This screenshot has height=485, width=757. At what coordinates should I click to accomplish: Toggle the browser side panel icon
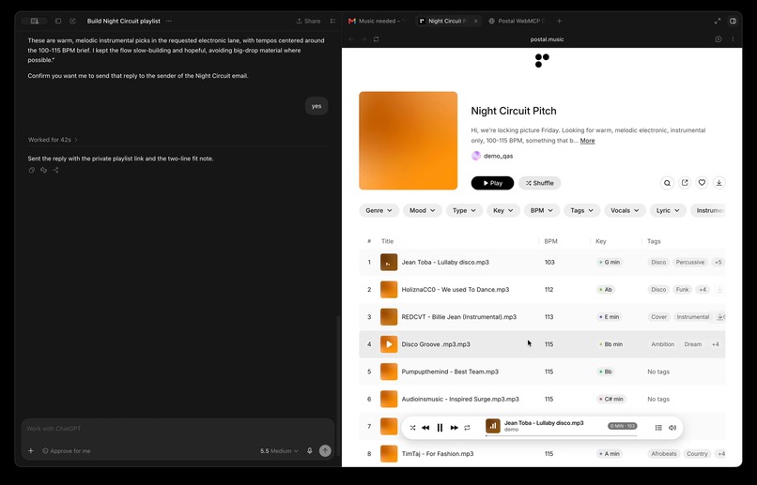(x=733, y=22)
